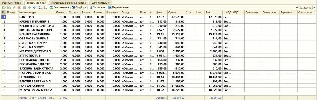Select the ПОЛ БАГАЖНИКА cell

click(x=37, y=86)
